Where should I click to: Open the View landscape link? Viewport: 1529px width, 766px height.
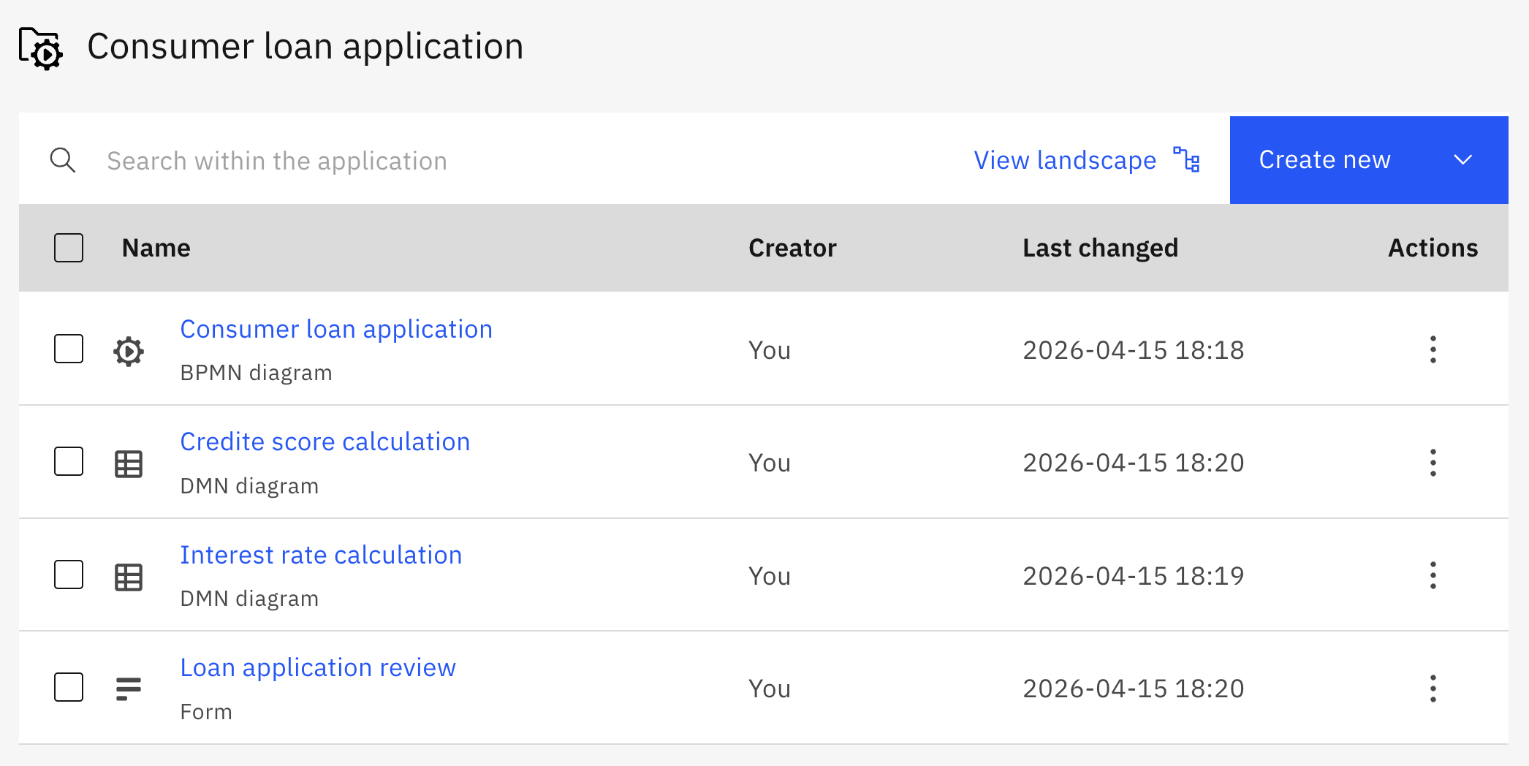(x=1065, y=160)
